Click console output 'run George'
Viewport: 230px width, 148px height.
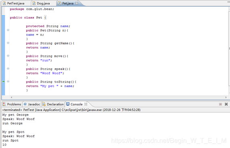tap(13, 123)
